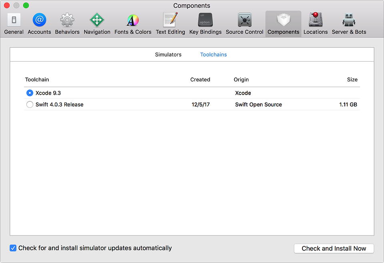This screenshot has height=263, width=384.
Task: Click the Created column header
Action: tap(200, 79)
